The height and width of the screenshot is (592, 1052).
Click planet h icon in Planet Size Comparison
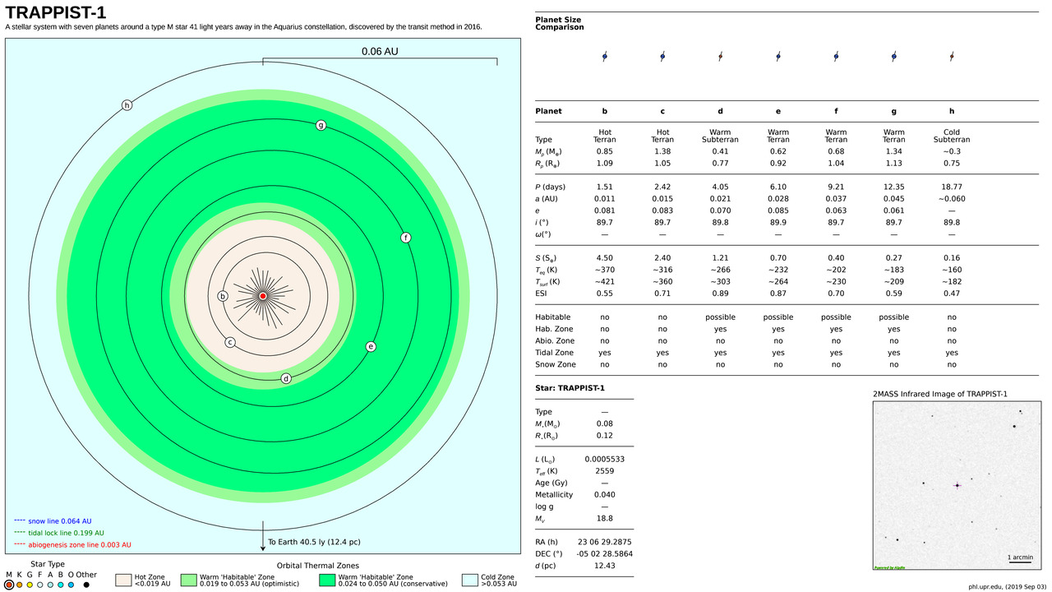coord(951,56)
